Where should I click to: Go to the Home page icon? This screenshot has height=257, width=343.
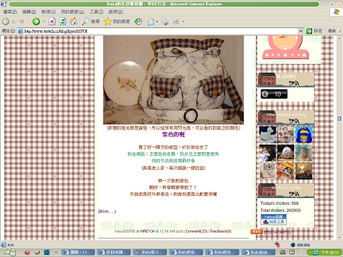[73, 21]
